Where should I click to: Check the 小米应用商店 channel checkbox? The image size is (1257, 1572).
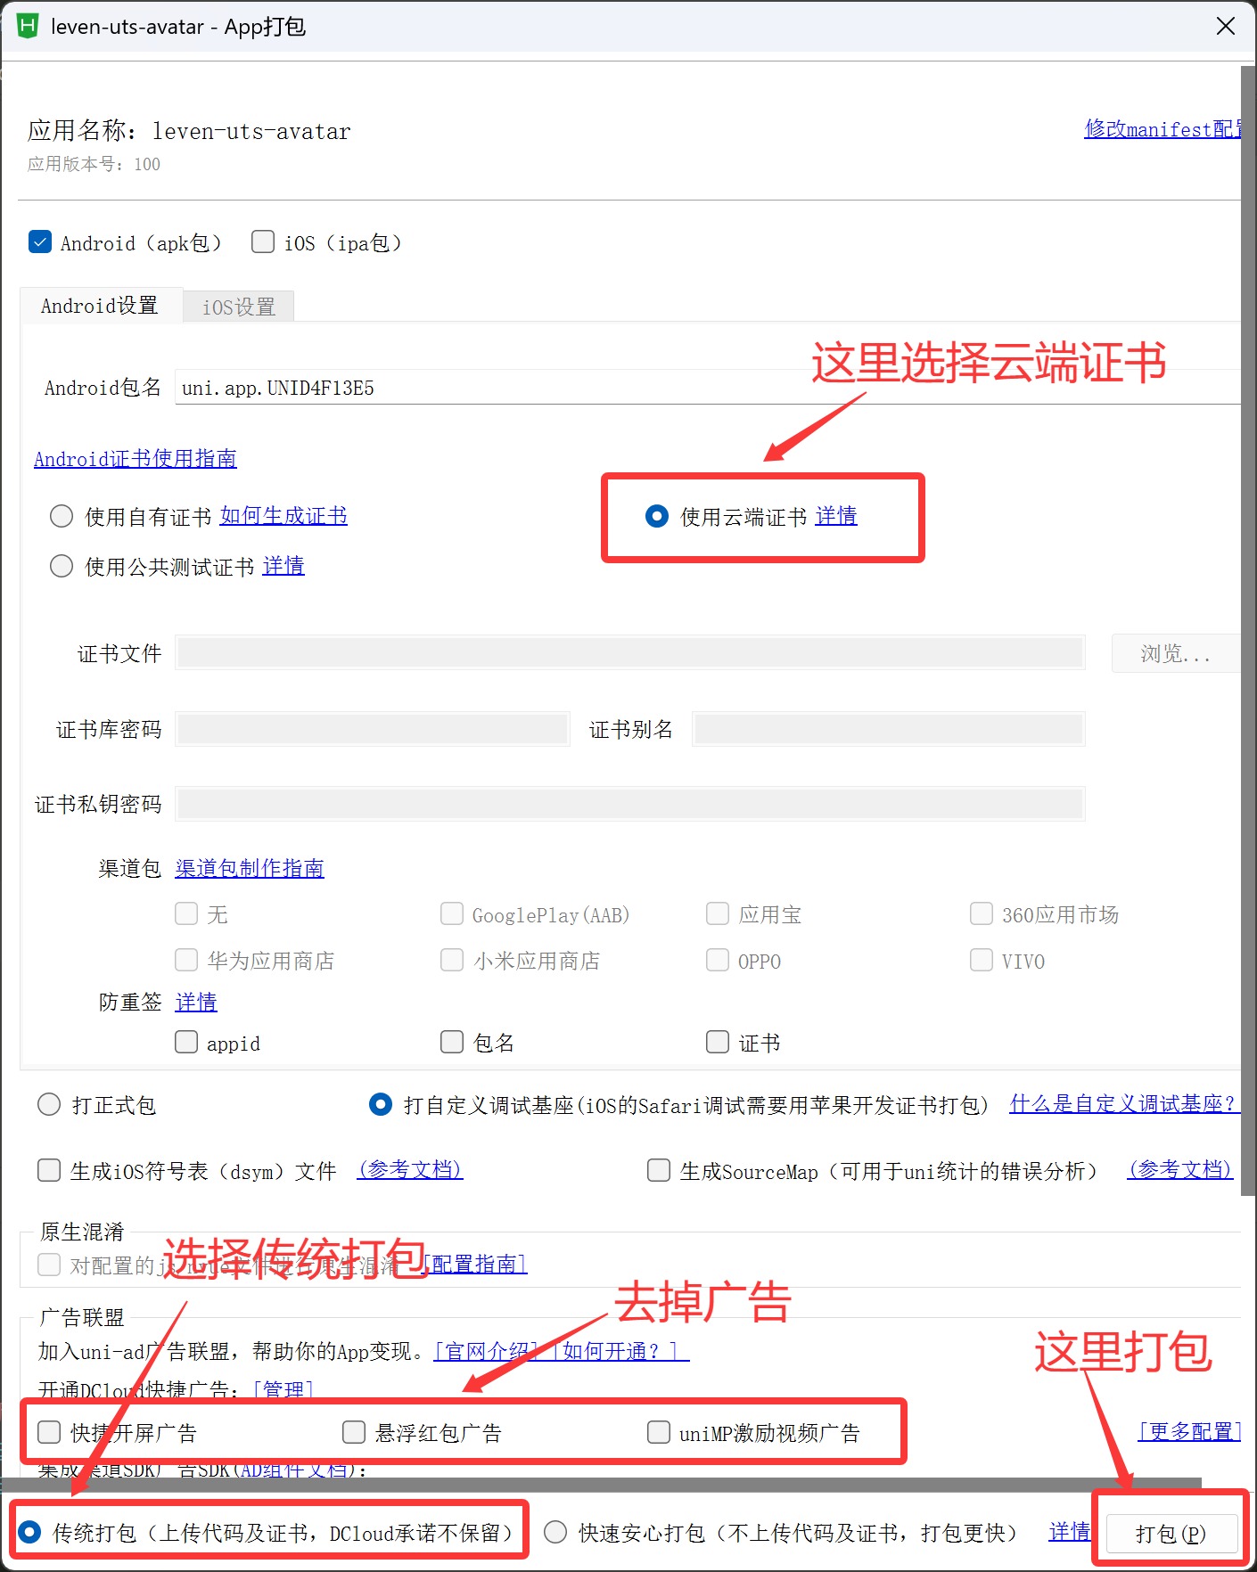coord(452,960)
